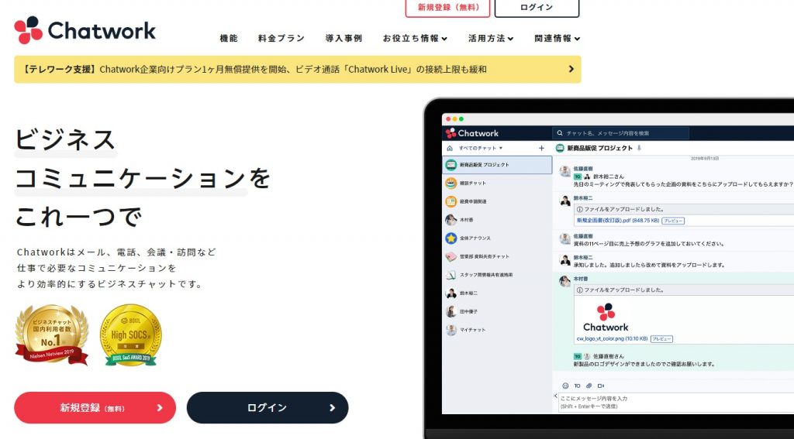Open the テレワーク支援 announcement banner
This screenshot has height=439, width=794.
pyautogui.click(x=298, y=69)
